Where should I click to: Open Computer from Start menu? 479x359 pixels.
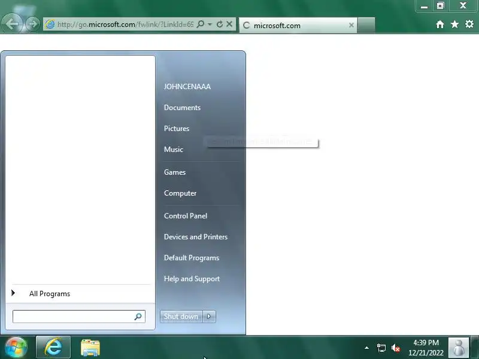180,193
